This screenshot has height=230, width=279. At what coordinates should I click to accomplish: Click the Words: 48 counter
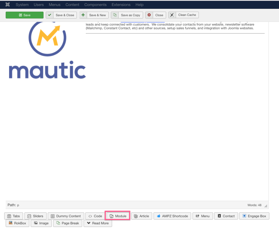[x=254, y=205]
